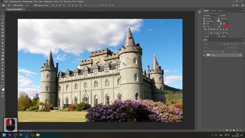Select the Path Selection arrow tool

pos(3,69)
